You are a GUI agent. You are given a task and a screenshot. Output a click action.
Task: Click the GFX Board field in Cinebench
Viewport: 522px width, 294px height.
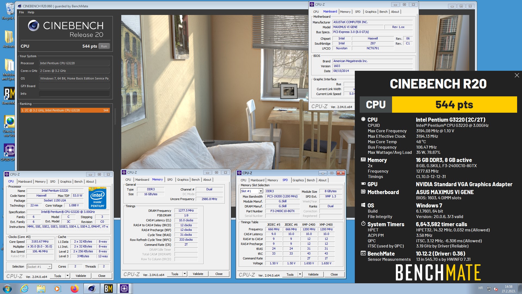point(74,86)
